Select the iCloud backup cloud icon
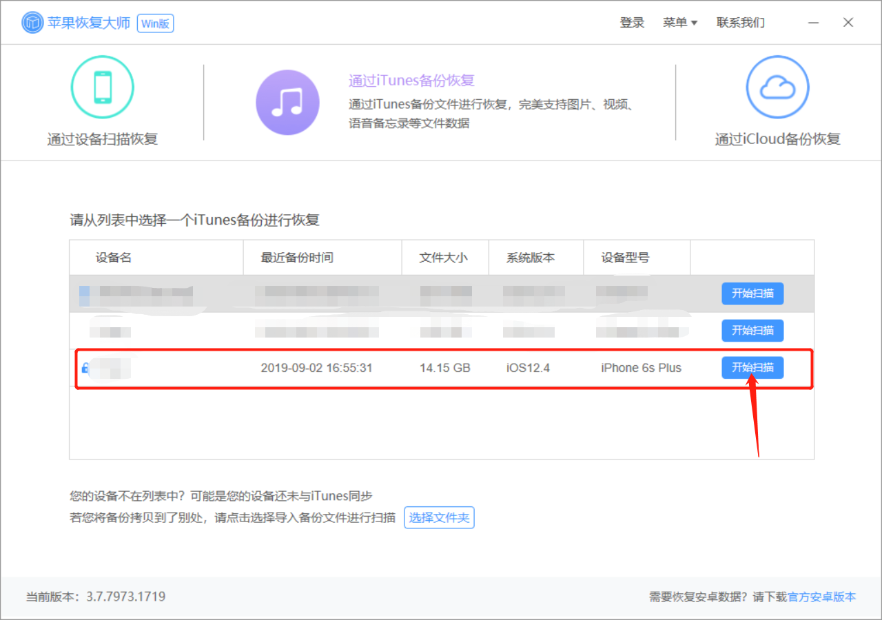 (777, 87)
